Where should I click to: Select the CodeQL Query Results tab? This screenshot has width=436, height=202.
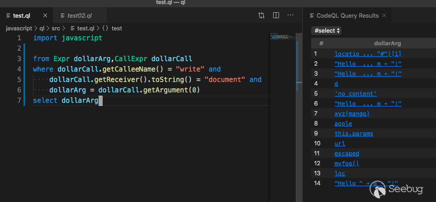click(347, 15)
